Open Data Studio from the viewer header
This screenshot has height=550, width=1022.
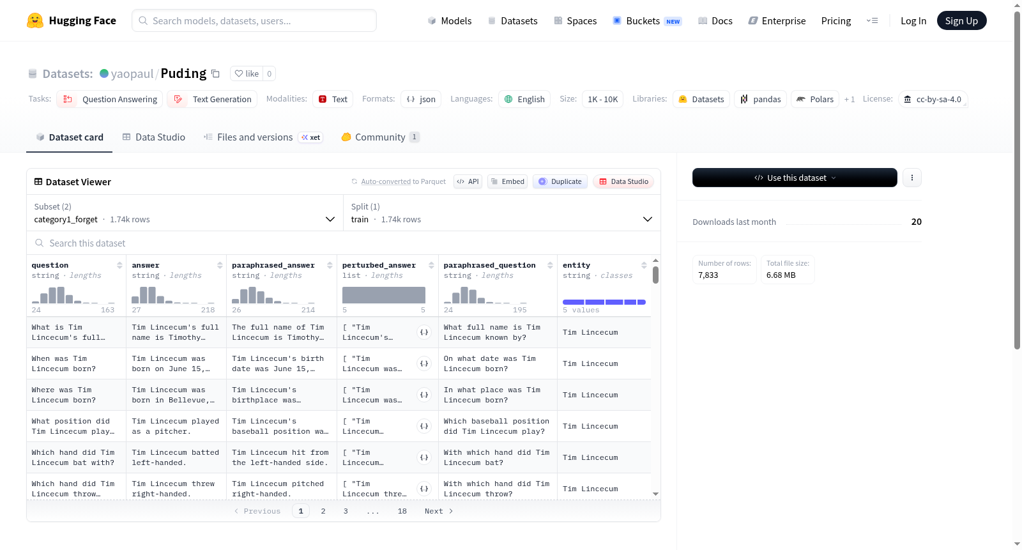coord(623,181)
